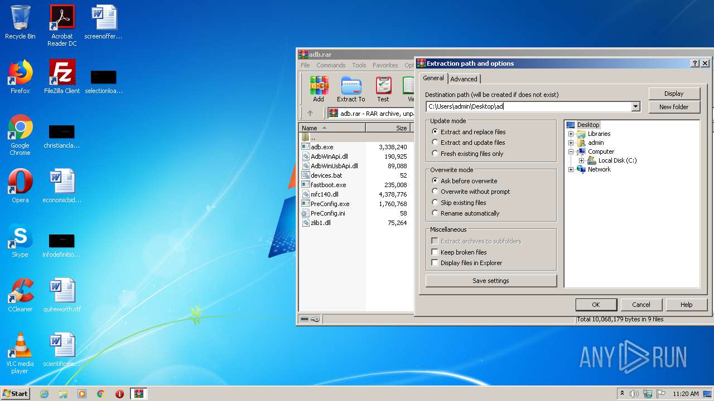Enable Display files in Explorer checkbox

click(x=435, y=263)
